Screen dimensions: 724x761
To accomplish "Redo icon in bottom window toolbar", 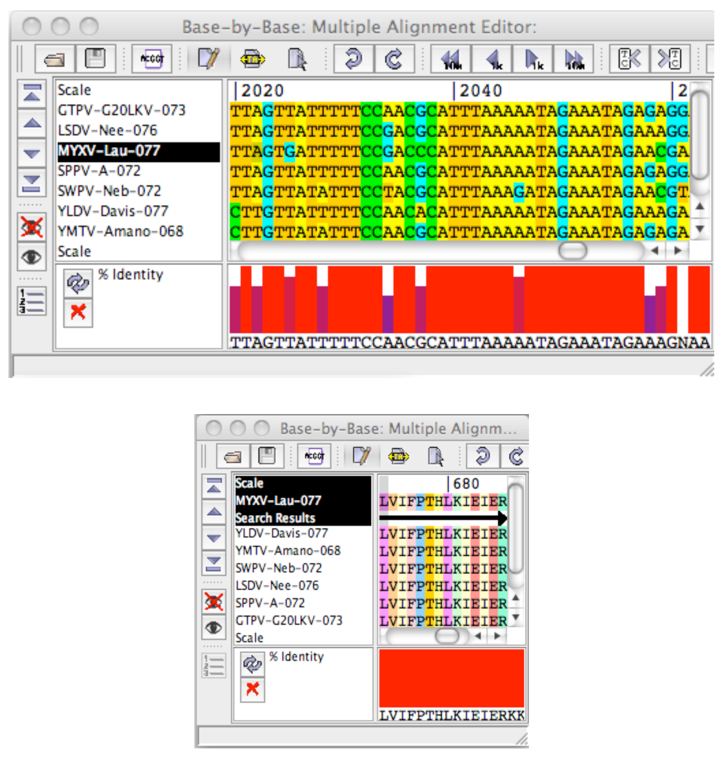I will tap(515, 456).
